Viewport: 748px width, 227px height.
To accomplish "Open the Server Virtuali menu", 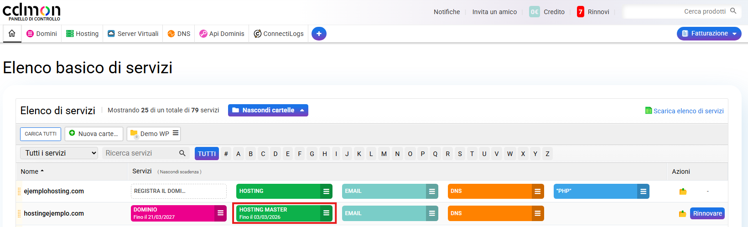I will point(133,34).
